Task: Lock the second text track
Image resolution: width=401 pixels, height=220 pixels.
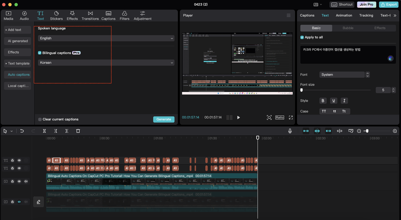Action: click(x=13, y=168)
